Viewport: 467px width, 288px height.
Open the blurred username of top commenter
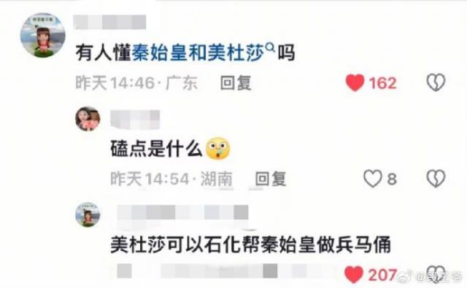point(110,22)
